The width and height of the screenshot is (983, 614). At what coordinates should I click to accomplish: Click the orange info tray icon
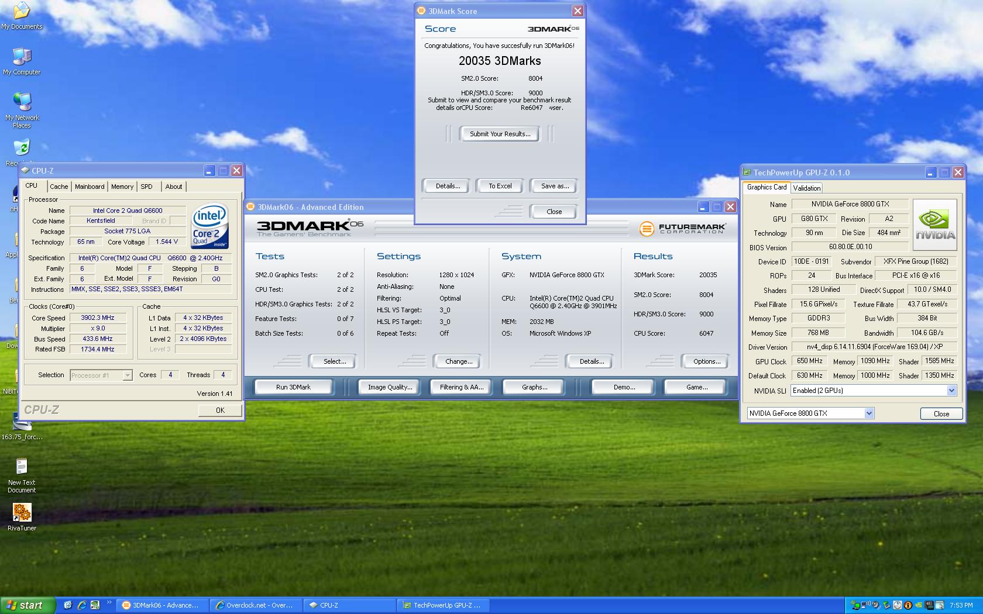(908, 605)
